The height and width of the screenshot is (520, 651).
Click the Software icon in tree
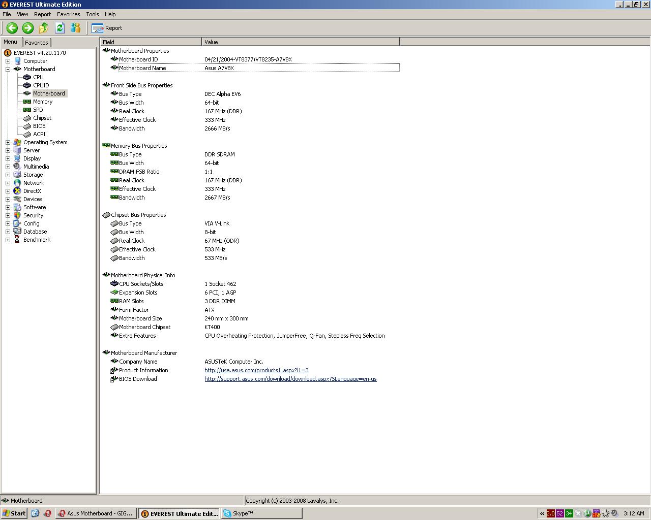tap(17, 207)
